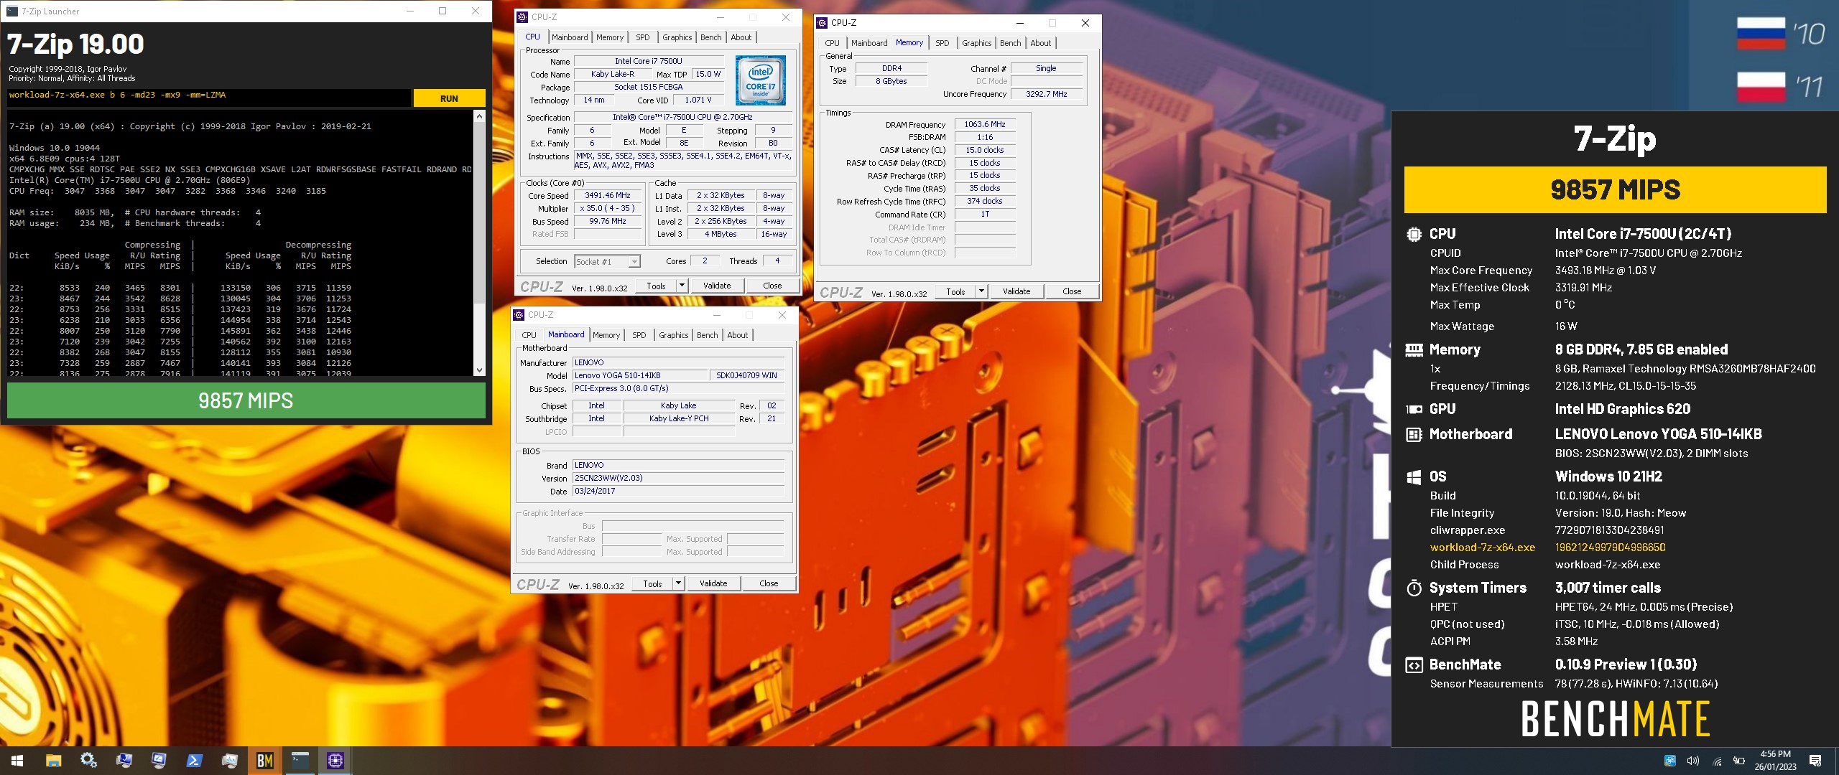The width and height of the screenshot is (1839, 775).
Task: Click the BIOS version 2SCN23WW(V2.03) field
Action: click(678, 478)
